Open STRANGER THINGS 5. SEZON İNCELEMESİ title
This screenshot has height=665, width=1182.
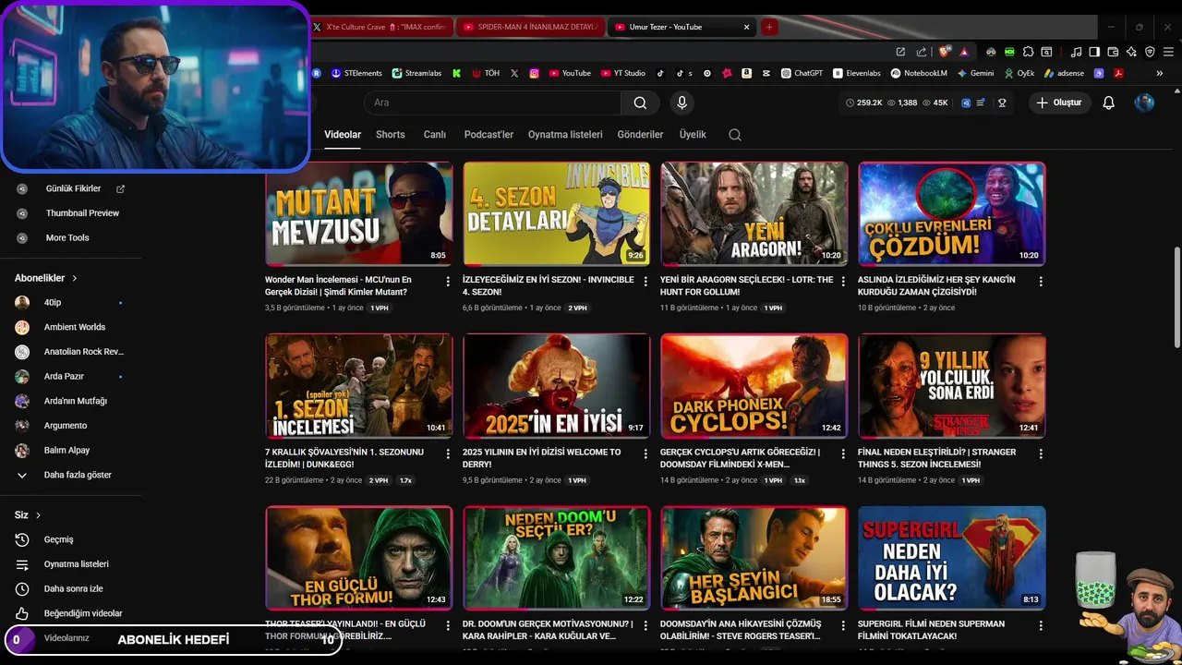click(937, 458)
